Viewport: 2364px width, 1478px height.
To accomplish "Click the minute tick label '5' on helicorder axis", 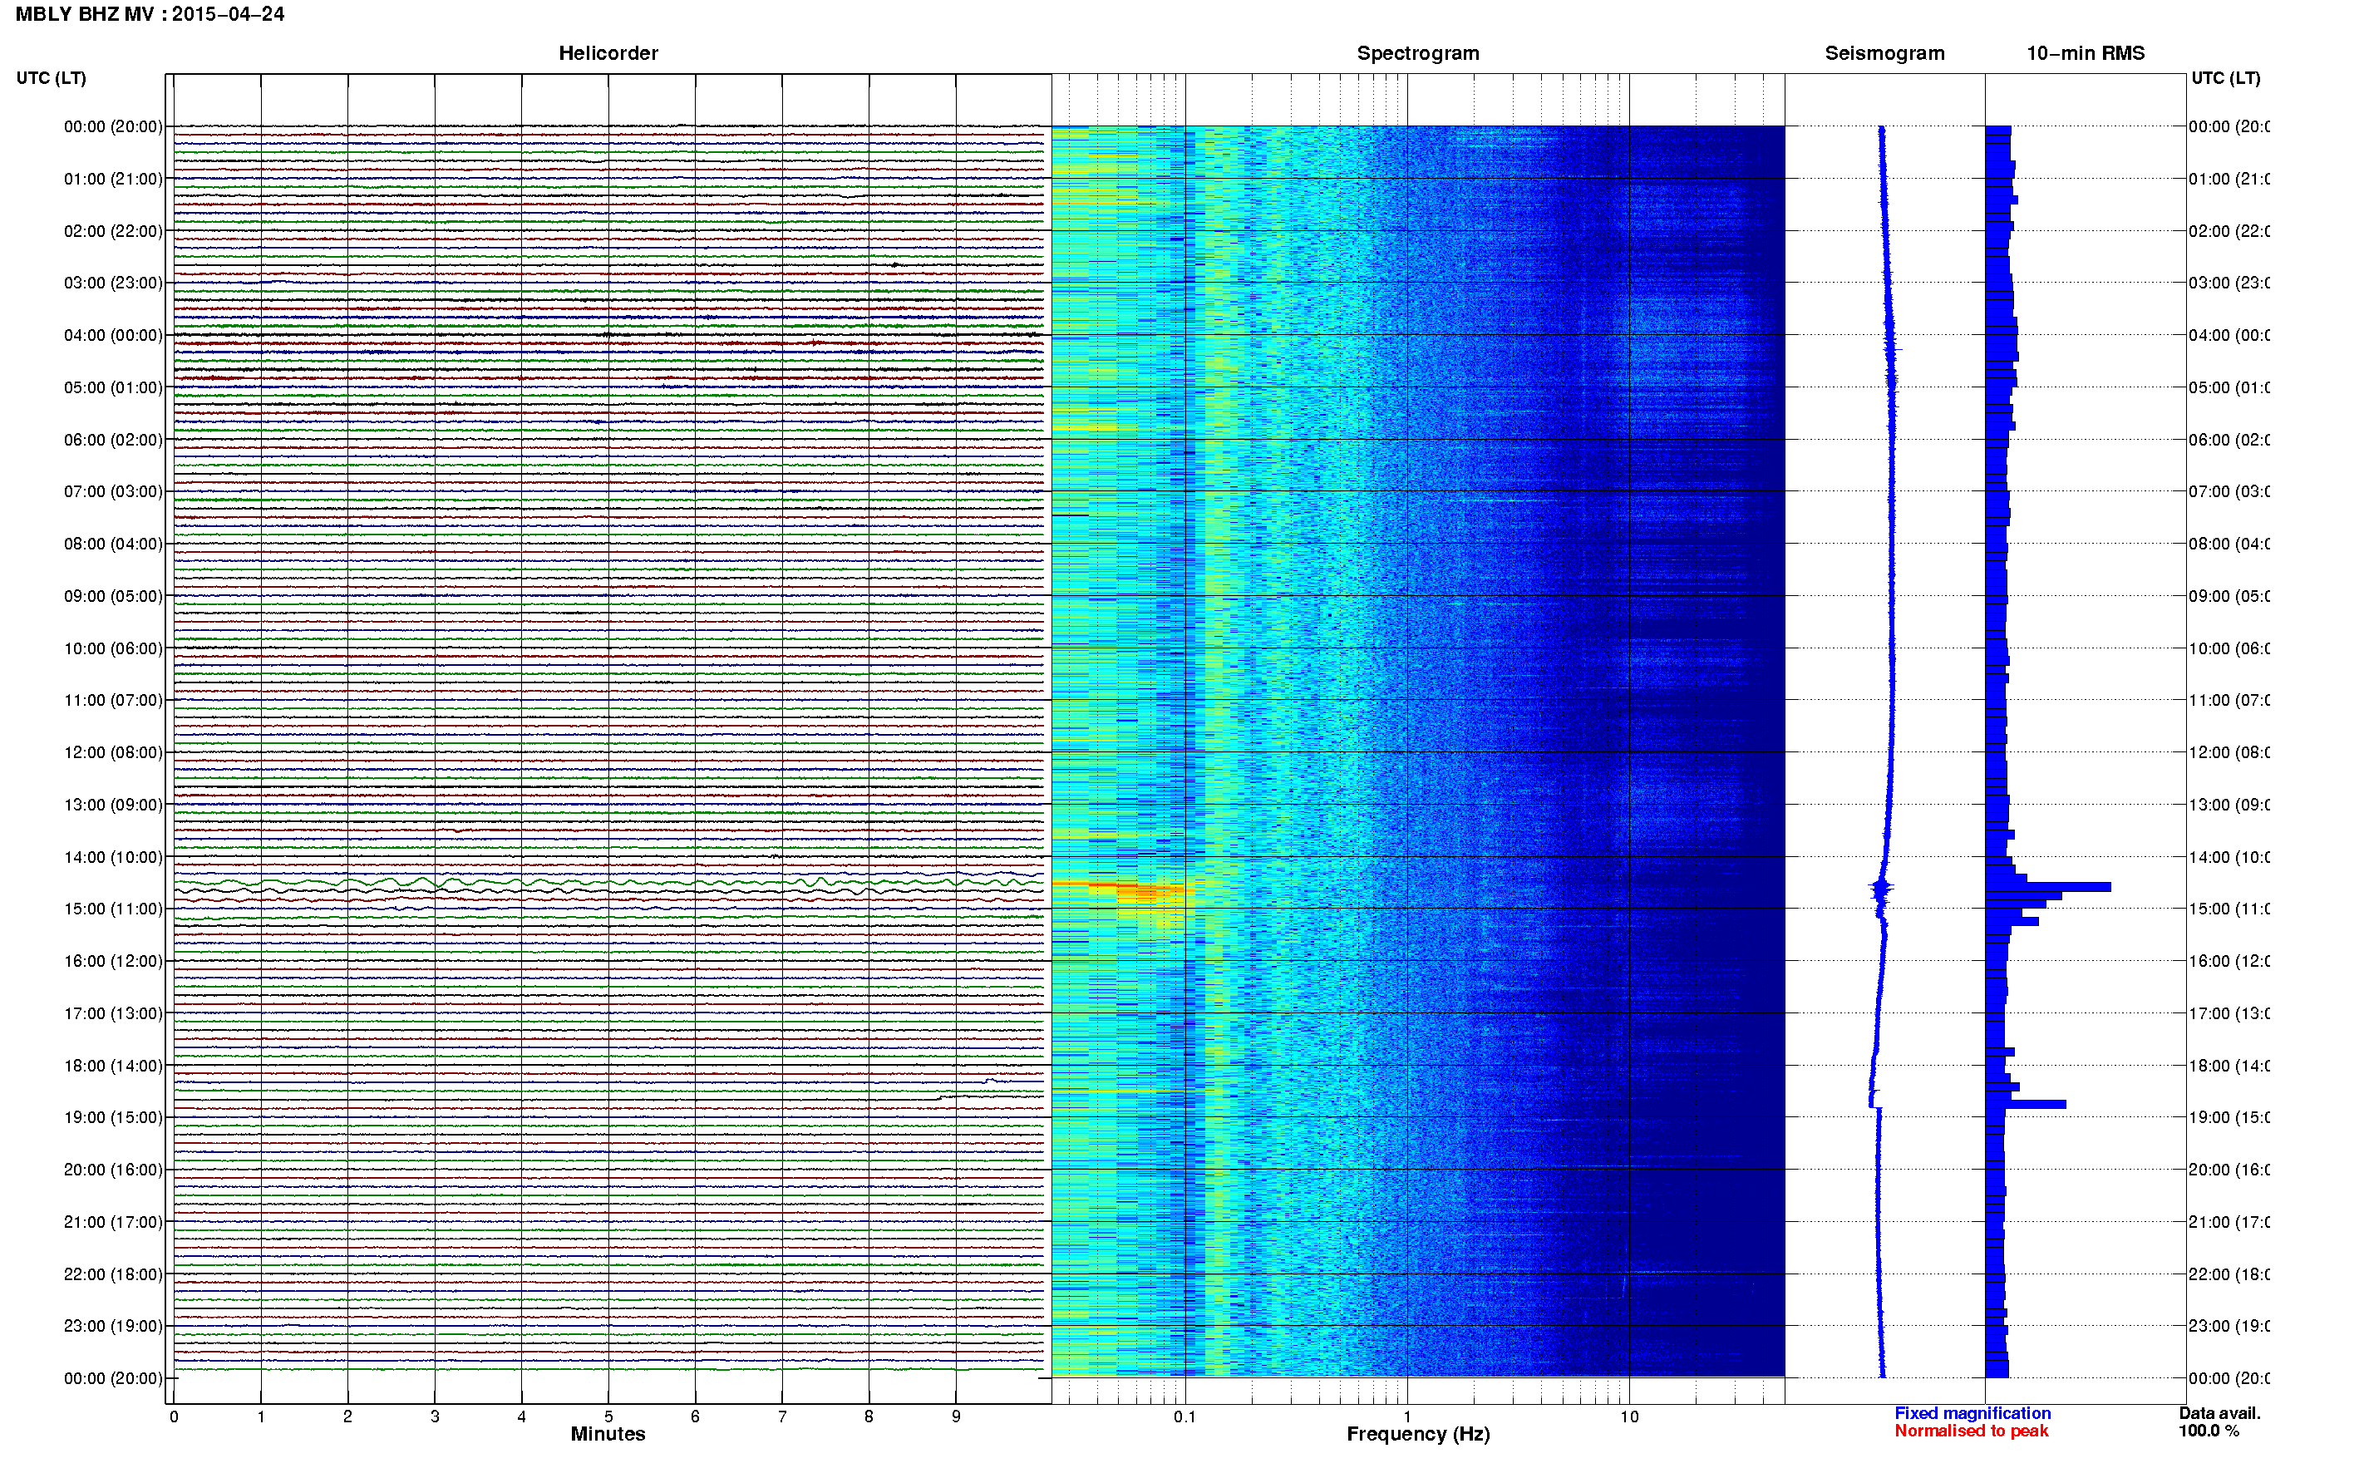I will pyautogui.click(x=608, y=1416).
